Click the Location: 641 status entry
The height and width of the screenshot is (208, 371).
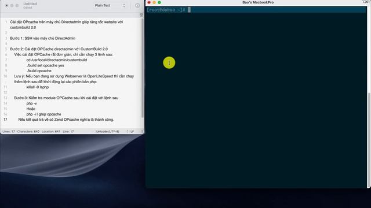click(x=51, y=131)
